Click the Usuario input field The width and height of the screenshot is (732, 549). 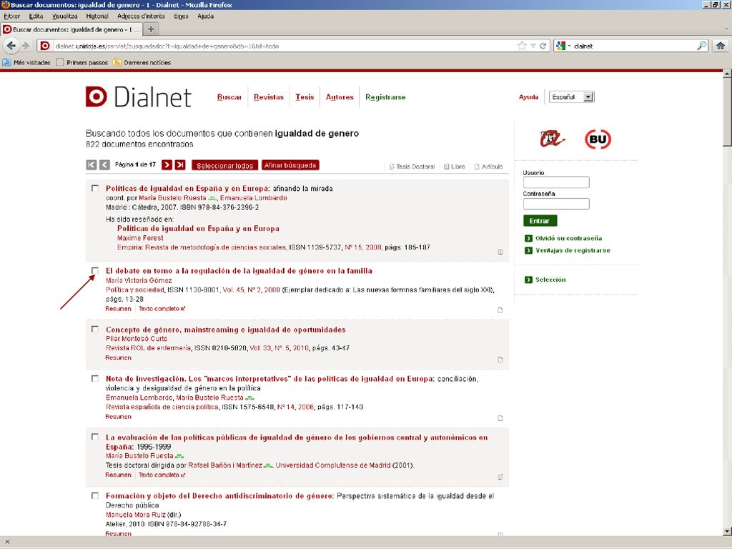pyautogui.click(x=556, y=182)
